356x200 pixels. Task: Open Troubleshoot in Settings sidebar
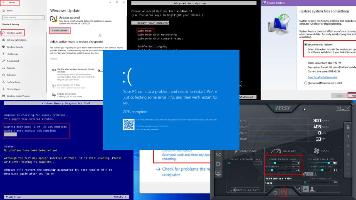point(13,61)
